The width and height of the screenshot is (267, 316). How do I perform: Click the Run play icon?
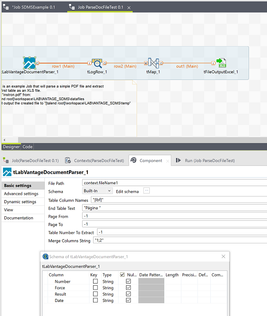click(178, 160)
